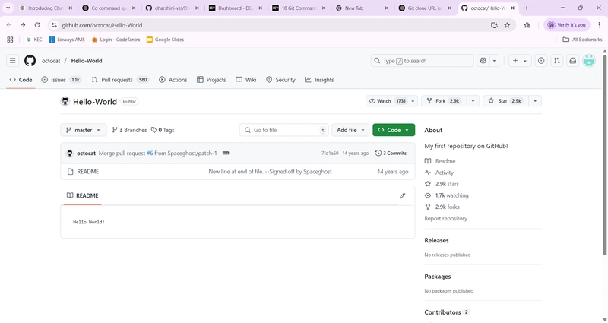Open the Actions tab
The width and height of the screenshot is (608, 323).
173,80
